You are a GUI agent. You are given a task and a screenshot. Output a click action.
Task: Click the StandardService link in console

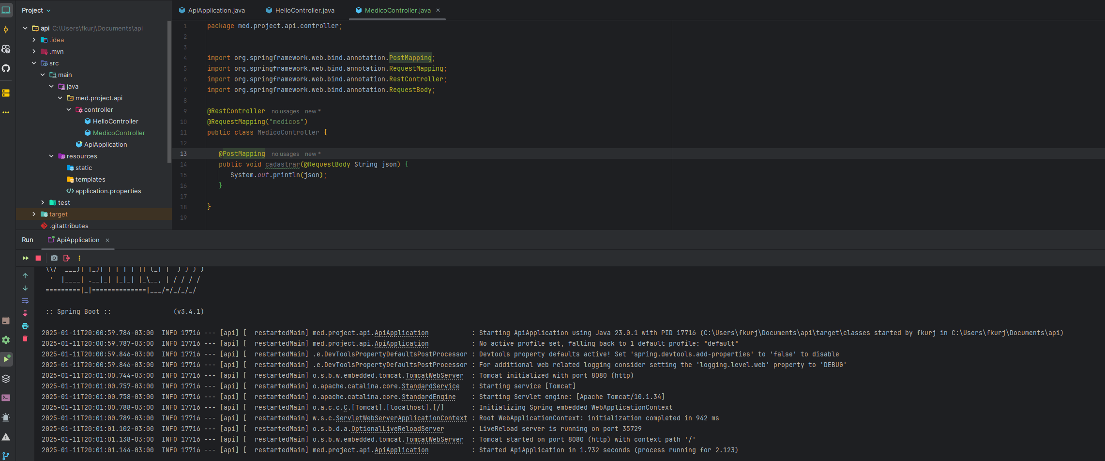pos(430,386)
